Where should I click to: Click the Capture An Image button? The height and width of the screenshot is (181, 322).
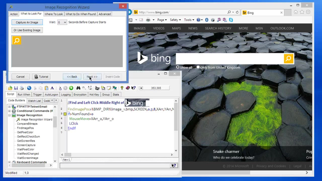tap(27, 22)
